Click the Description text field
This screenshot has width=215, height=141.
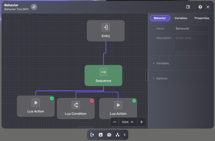point(191,43)
